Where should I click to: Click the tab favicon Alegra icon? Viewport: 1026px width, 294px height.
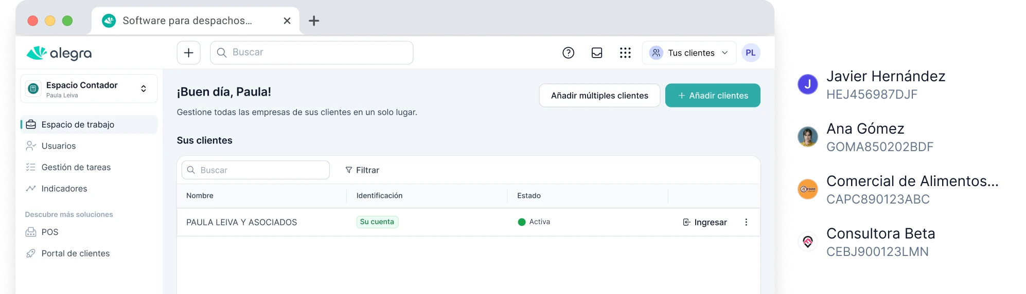coord(109,21)
